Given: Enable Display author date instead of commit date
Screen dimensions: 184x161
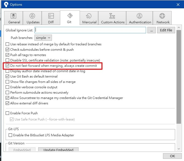Looking at the screenshot, I should [x=7, y=71].
